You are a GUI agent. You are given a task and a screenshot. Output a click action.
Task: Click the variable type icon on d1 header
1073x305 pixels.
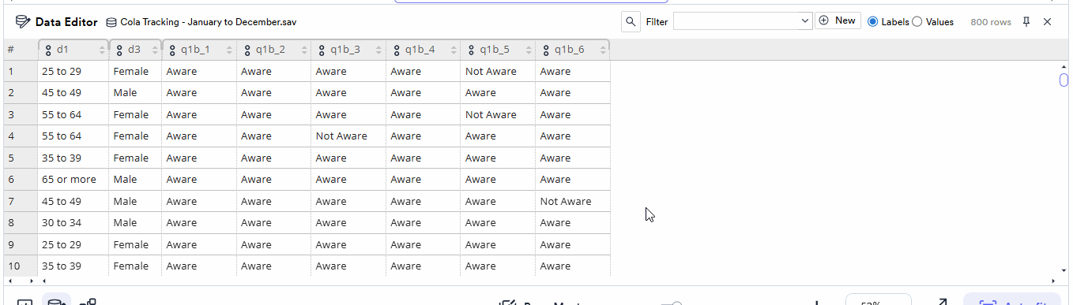tap(48, 50)
